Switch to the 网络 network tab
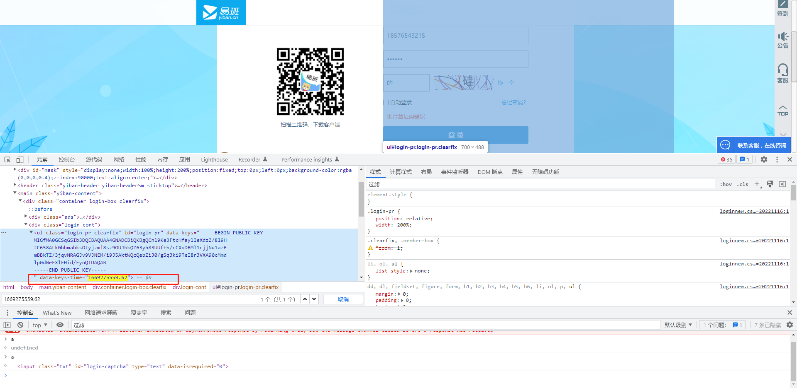Viewport: 797px width, 388px height. point(119,159)
